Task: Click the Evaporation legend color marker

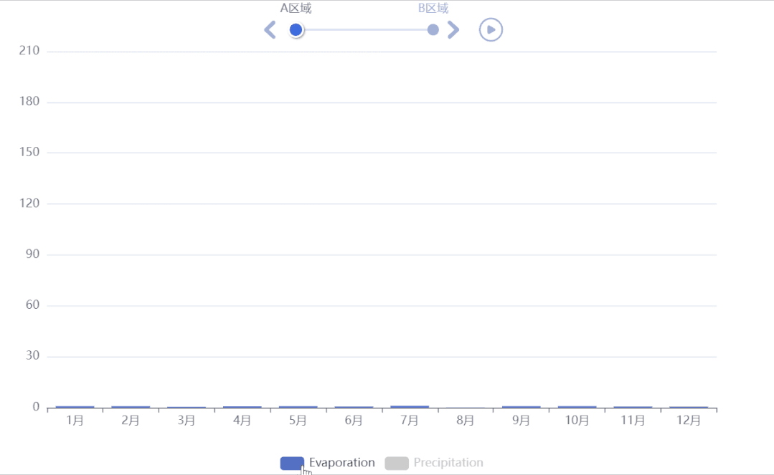Action: (x=292, y=462)
